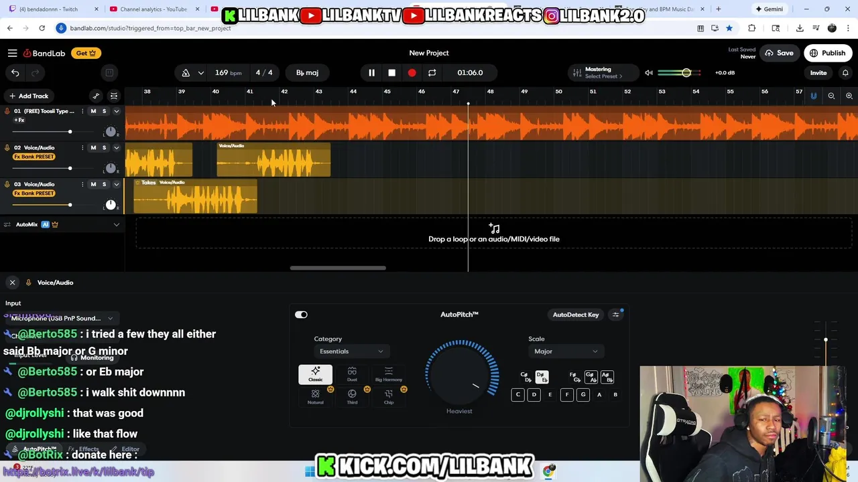The height and width of the screenshot is (482, 858).
Task: Start recording with the red record button
Action: [412, 72]
